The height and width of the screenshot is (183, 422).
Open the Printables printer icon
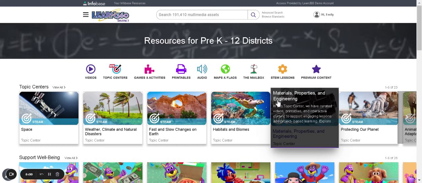181,69
